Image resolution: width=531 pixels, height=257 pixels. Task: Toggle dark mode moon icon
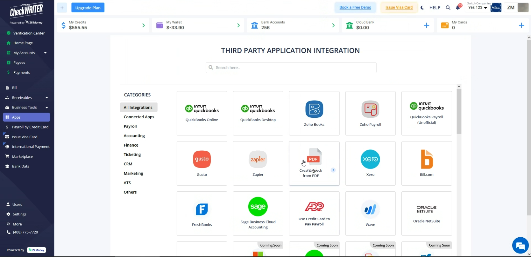click(422, 8)
